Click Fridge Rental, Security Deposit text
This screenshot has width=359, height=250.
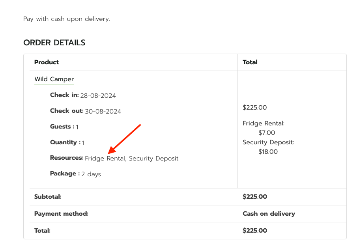[131, 159]
